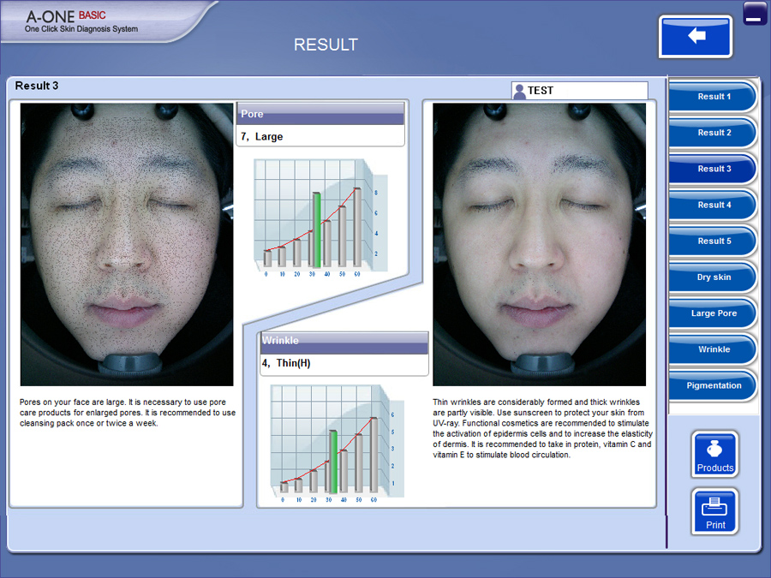Open the Large Pore analysis
771x578 pixels.
pos(713,313)
